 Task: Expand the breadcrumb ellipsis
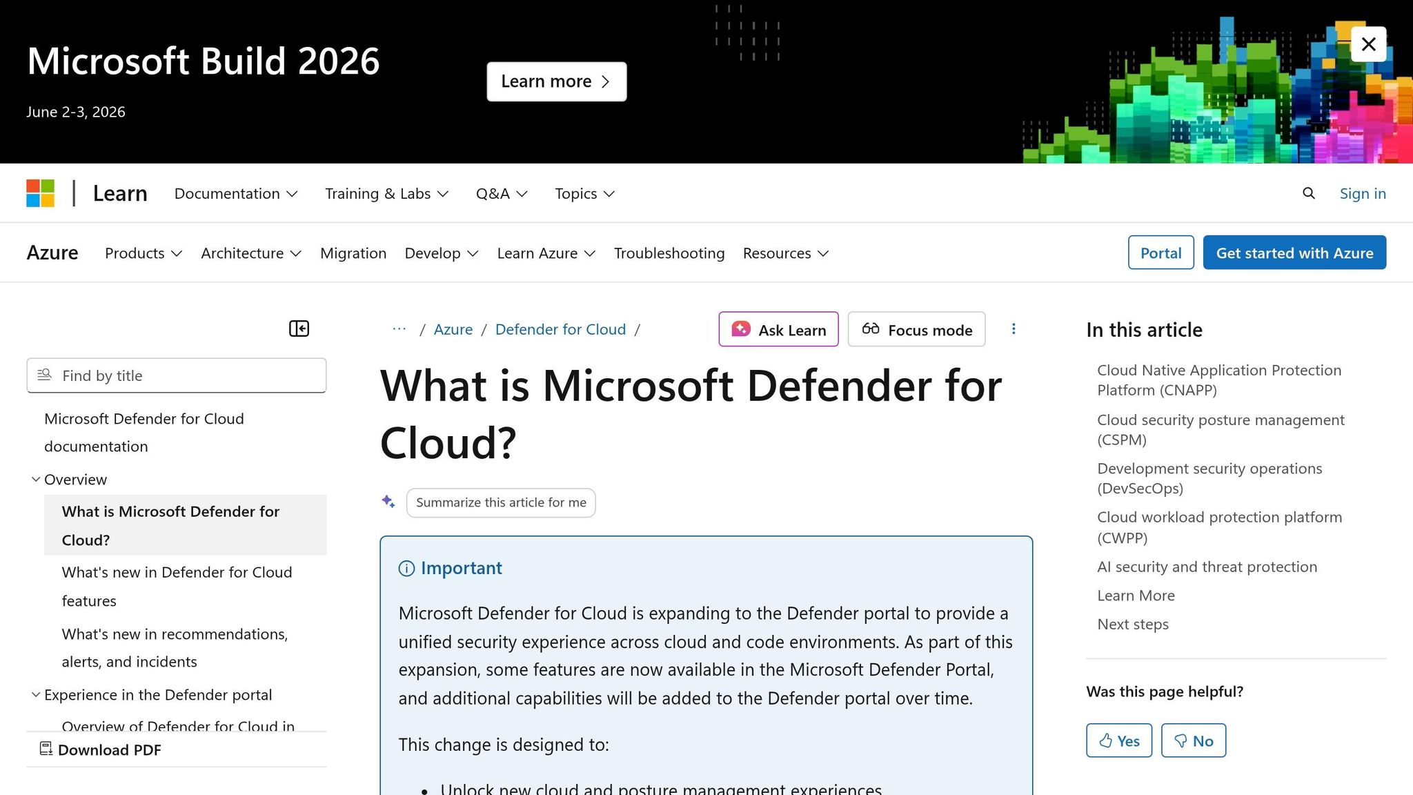coord(399,329)
